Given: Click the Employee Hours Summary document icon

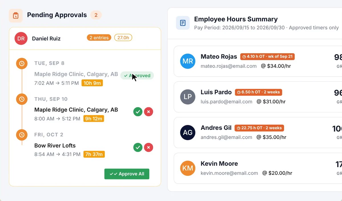Looking at the screenshot, I should coord(183,22).
